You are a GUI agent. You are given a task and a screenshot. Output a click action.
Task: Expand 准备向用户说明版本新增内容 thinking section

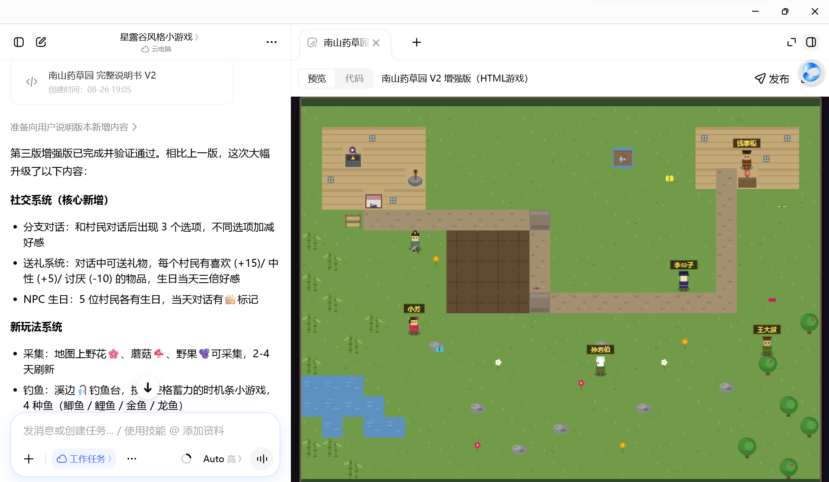point(73,127)
